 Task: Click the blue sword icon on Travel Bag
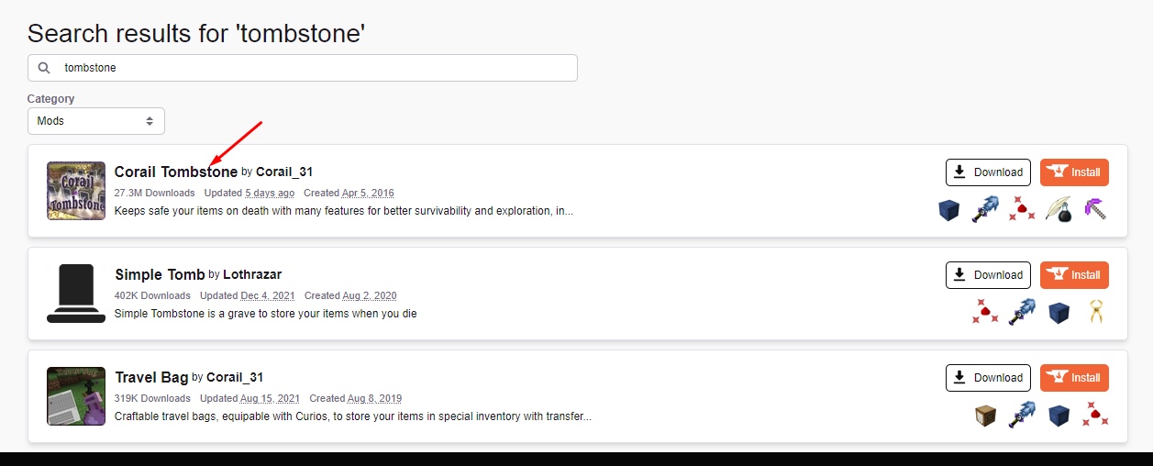1022,415
